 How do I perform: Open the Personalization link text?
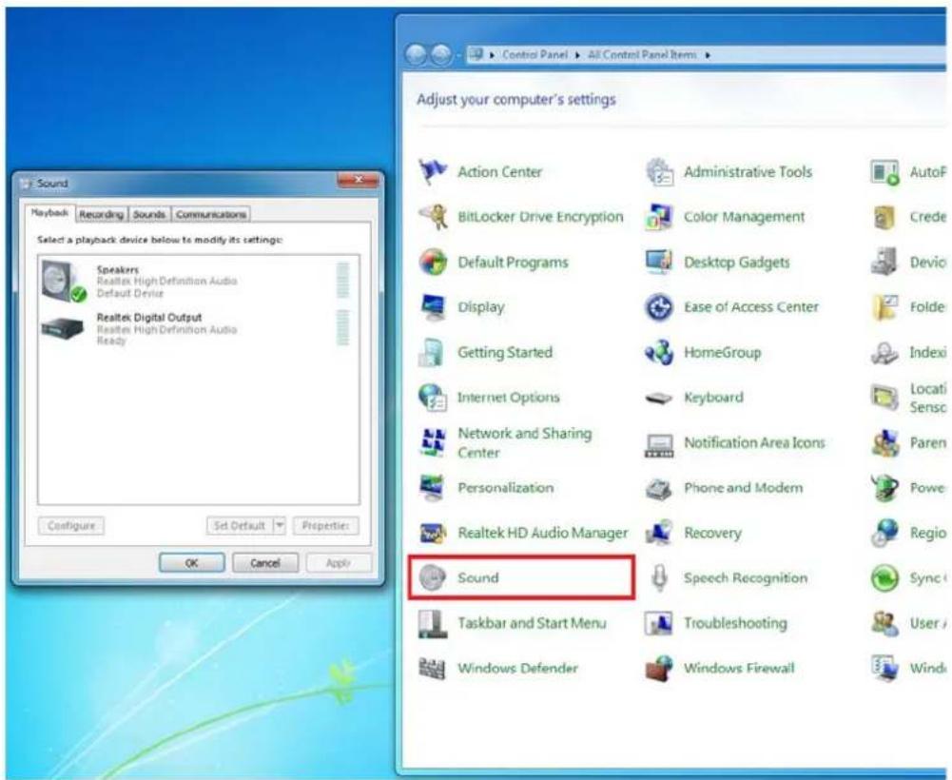[506, 488]
